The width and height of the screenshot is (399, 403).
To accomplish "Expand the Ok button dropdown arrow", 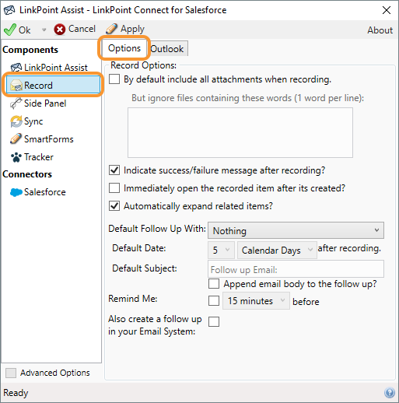I will click(x=44, y=30).
